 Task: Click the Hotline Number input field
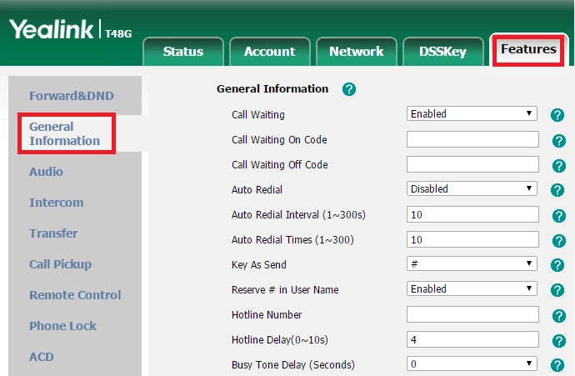(472, 315)
